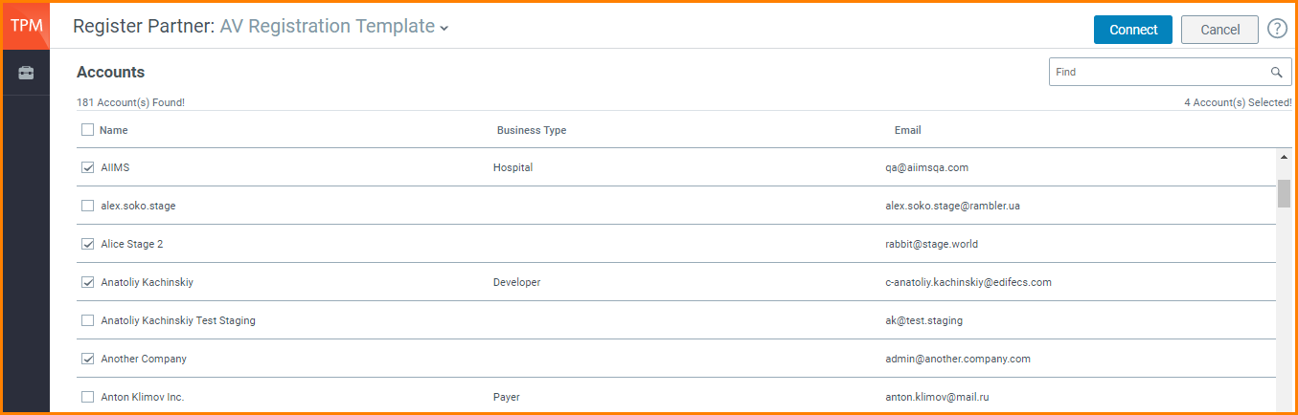Focus the Find search field
This screenshot has height=415, width=1298.
[x=1157, y=72]
